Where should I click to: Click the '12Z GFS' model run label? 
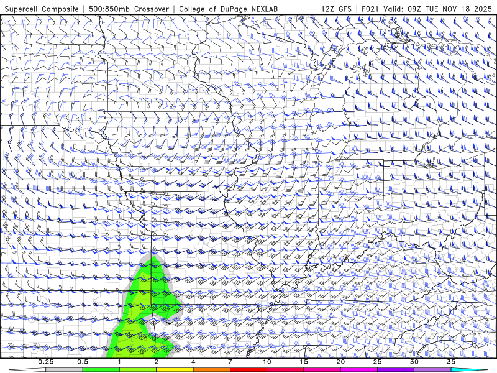click(x=336, y=9)
